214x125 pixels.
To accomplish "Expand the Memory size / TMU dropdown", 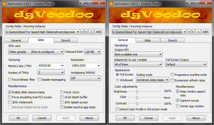I will [51, 66].
